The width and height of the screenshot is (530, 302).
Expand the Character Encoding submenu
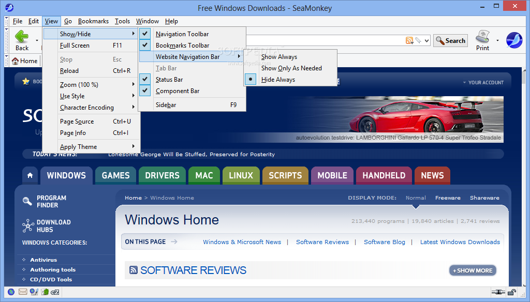coord(91,108)
